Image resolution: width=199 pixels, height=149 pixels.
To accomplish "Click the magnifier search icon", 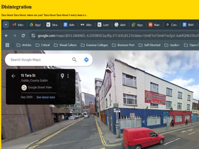I will tap(74, 60).
